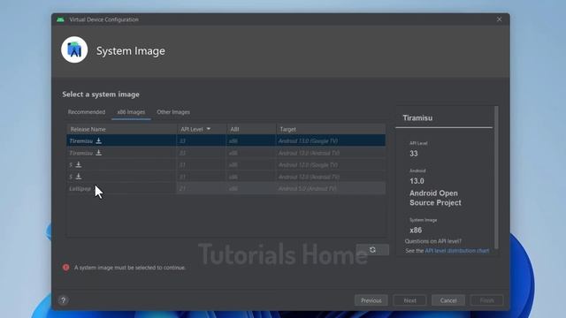The height and width of the screenshot is (318, 566).
Task: Switch to the x86 Images tab
Action: (131, 112)
